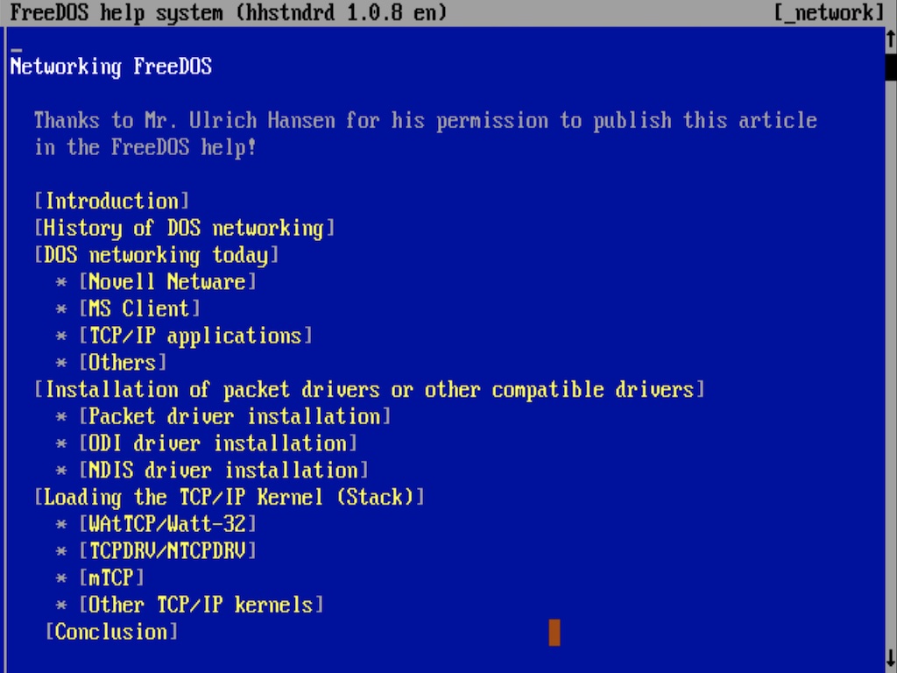Go to Other TCP/IP kernels

(201, 605)
